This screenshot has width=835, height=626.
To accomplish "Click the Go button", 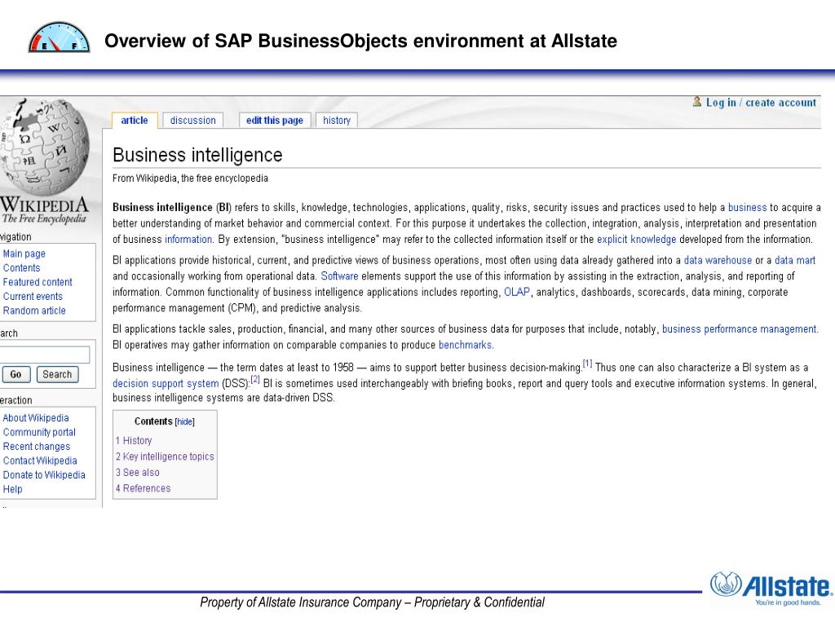I will 15,374.
